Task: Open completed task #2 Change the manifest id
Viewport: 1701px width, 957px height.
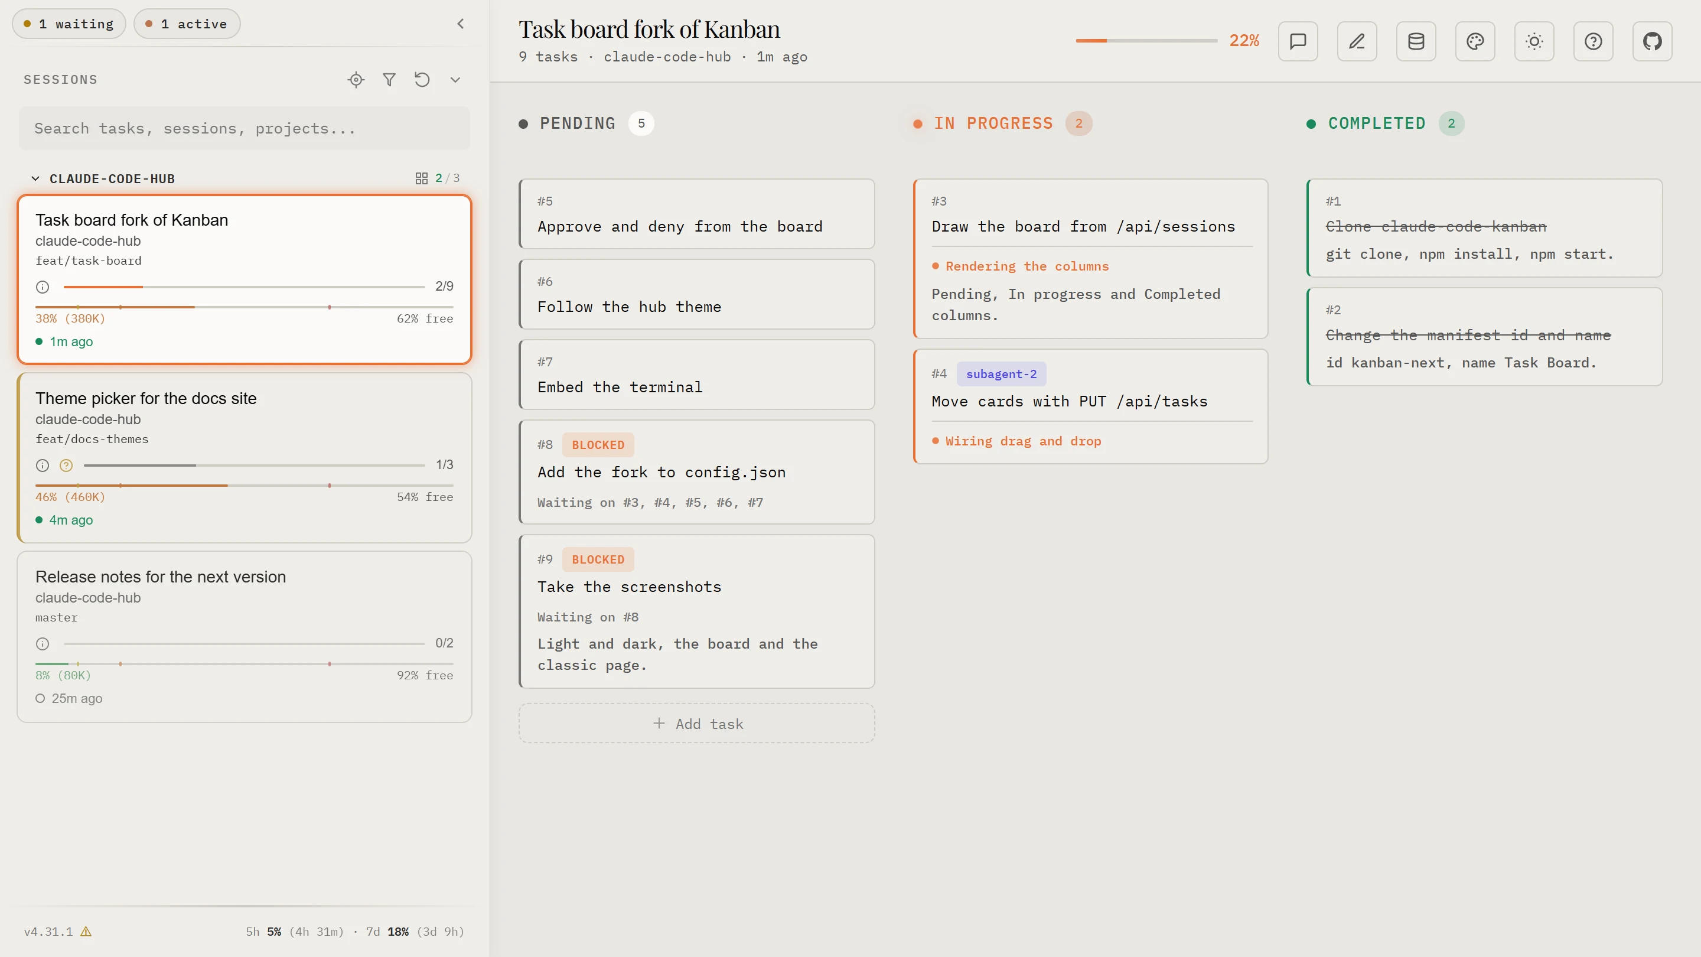Action: [x=1484, y=337]
